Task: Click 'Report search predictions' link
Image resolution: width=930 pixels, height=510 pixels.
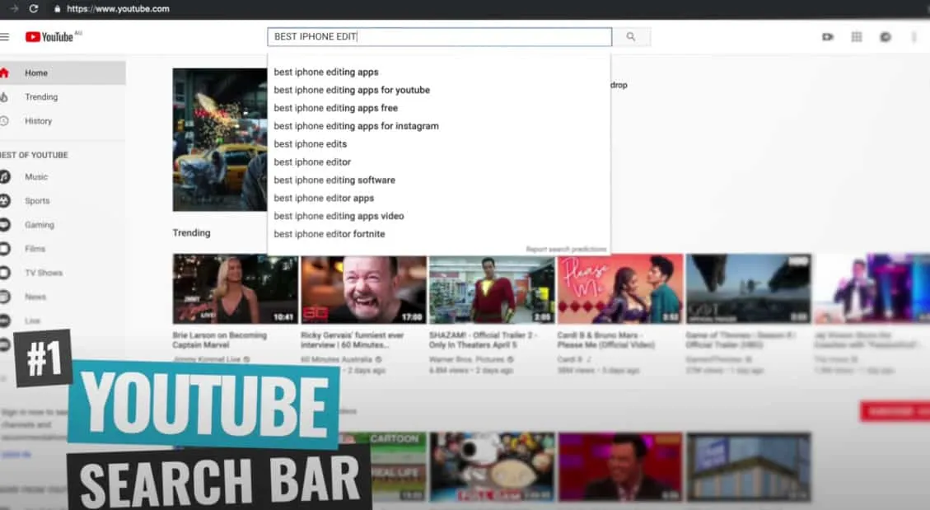Action: pyautogui.click(x=566, y=250)
